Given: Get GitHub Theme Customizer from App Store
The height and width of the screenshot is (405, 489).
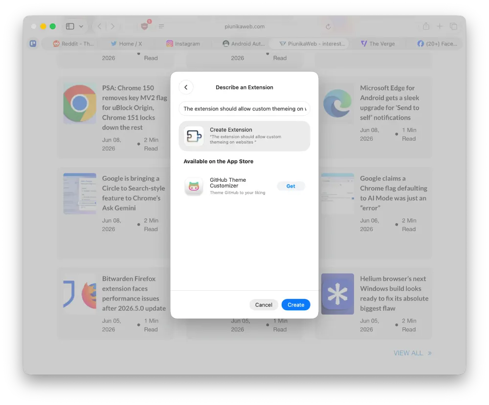Looking at the screenshot, I should tap(290, 186).
